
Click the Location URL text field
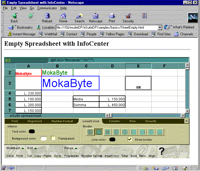(x=107, y=27)
